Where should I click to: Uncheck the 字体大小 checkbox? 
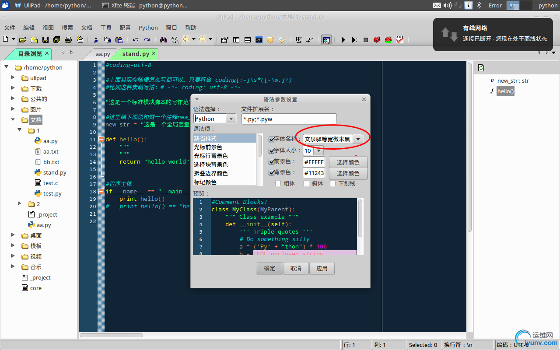pyautogui.click(x=271, y=150)
